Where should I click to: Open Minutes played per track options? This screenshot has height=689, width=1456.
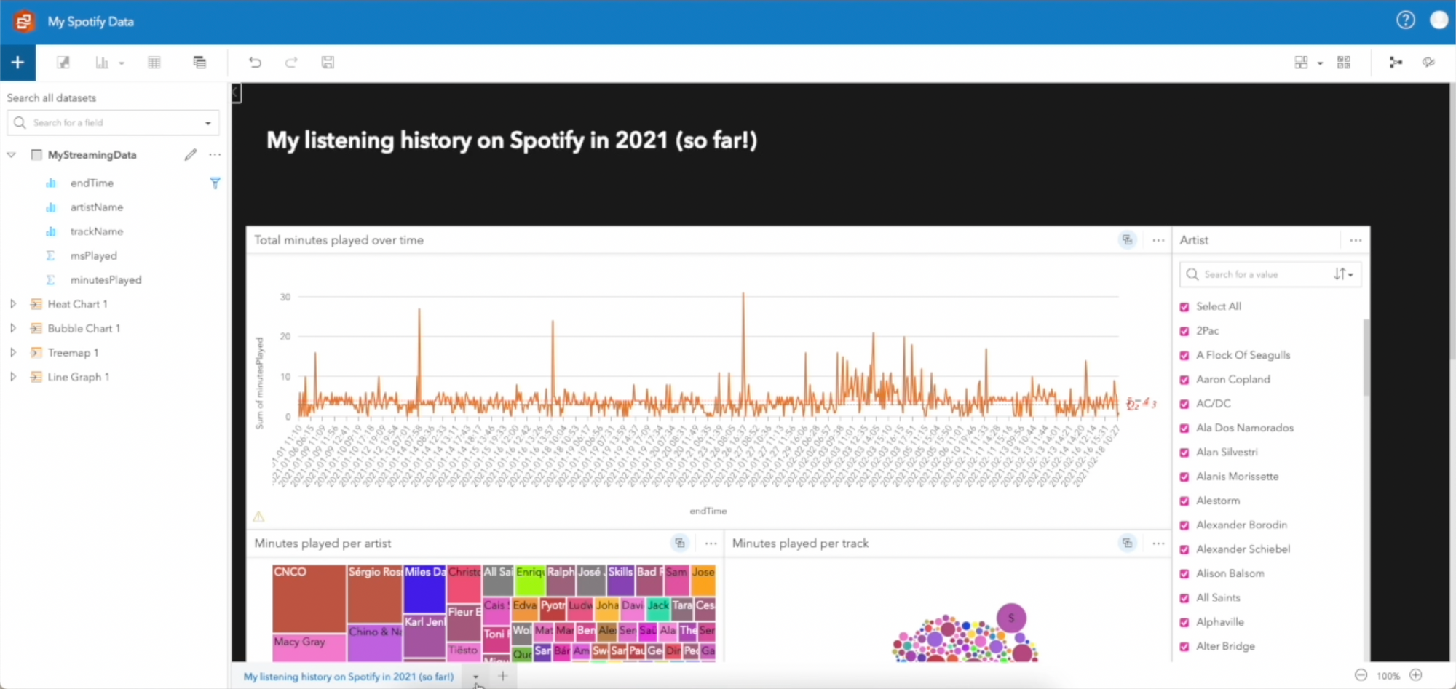pyautogui.click(x=1158, y=543)
